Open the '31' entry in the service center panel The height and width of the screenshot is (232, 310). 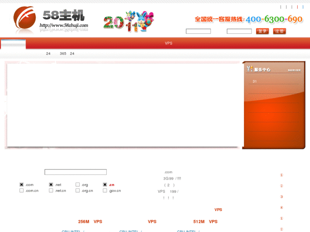tap(255, 81)
